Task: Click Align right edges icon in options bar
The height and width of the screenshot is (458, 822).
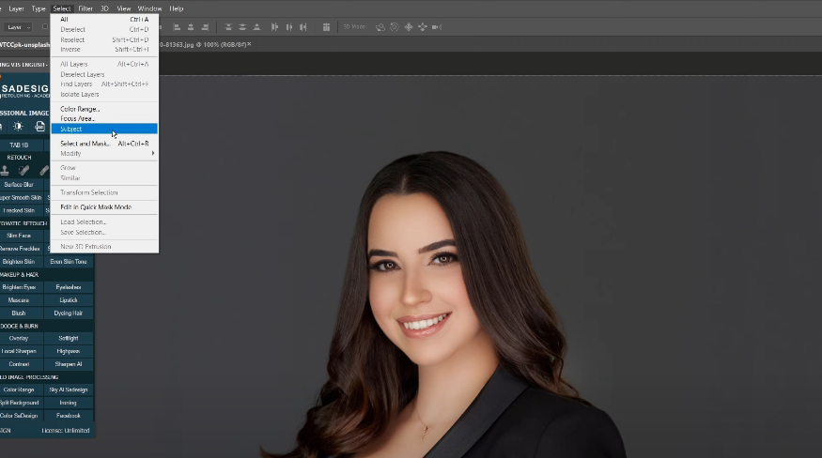Action: (x=205, y=27)
